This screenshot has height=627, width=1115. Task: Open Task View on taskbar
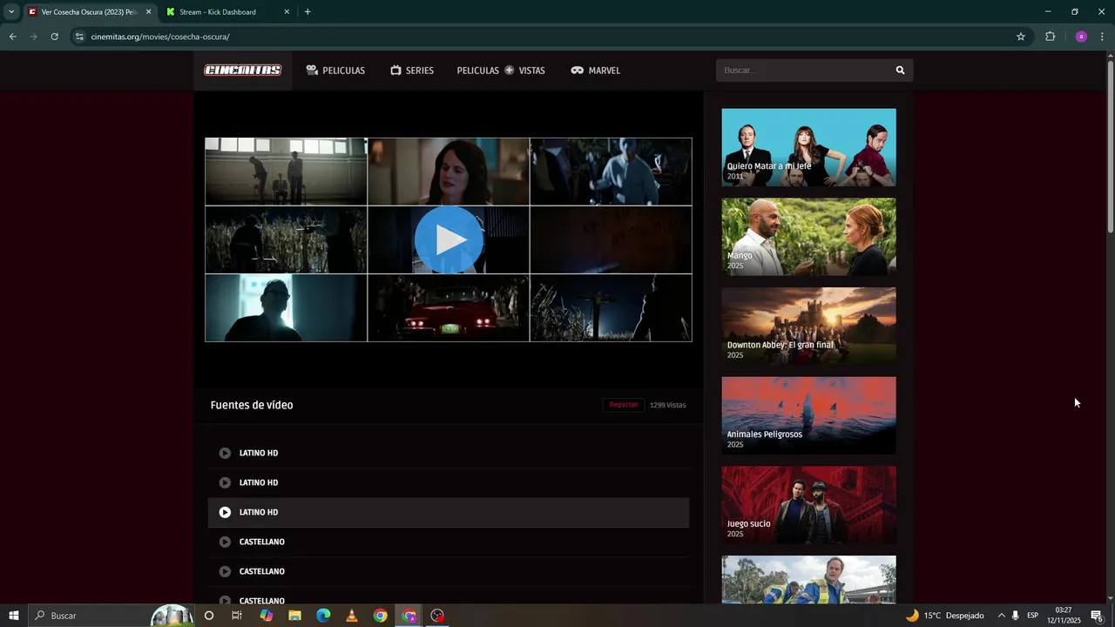tap(237, 616)
